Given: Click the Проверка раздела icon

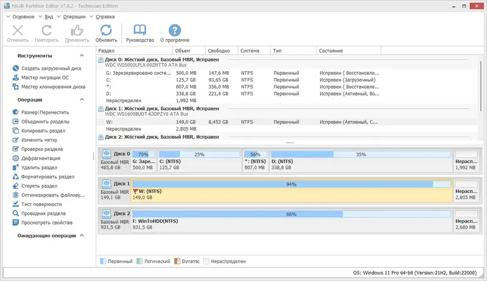Looking at the screenshot, I should (16, 149).
